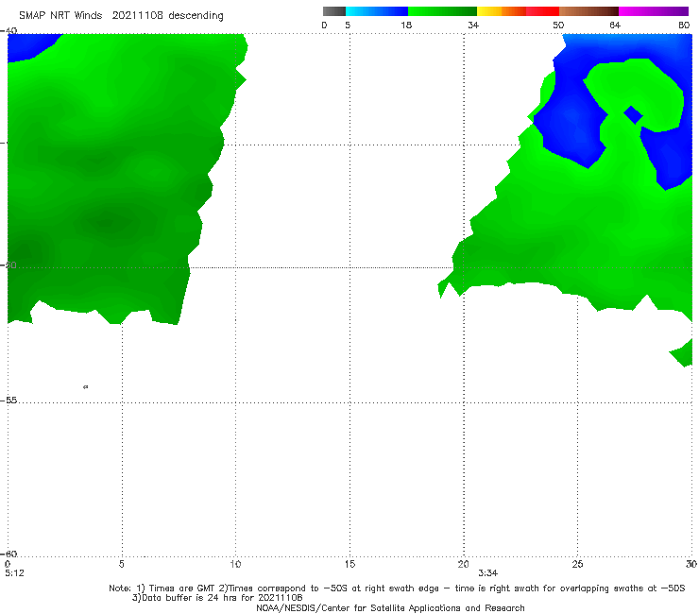Select the yellow-orange segment of the color bar
Screen dimensions: 699x614
click(x=501, y=11)
